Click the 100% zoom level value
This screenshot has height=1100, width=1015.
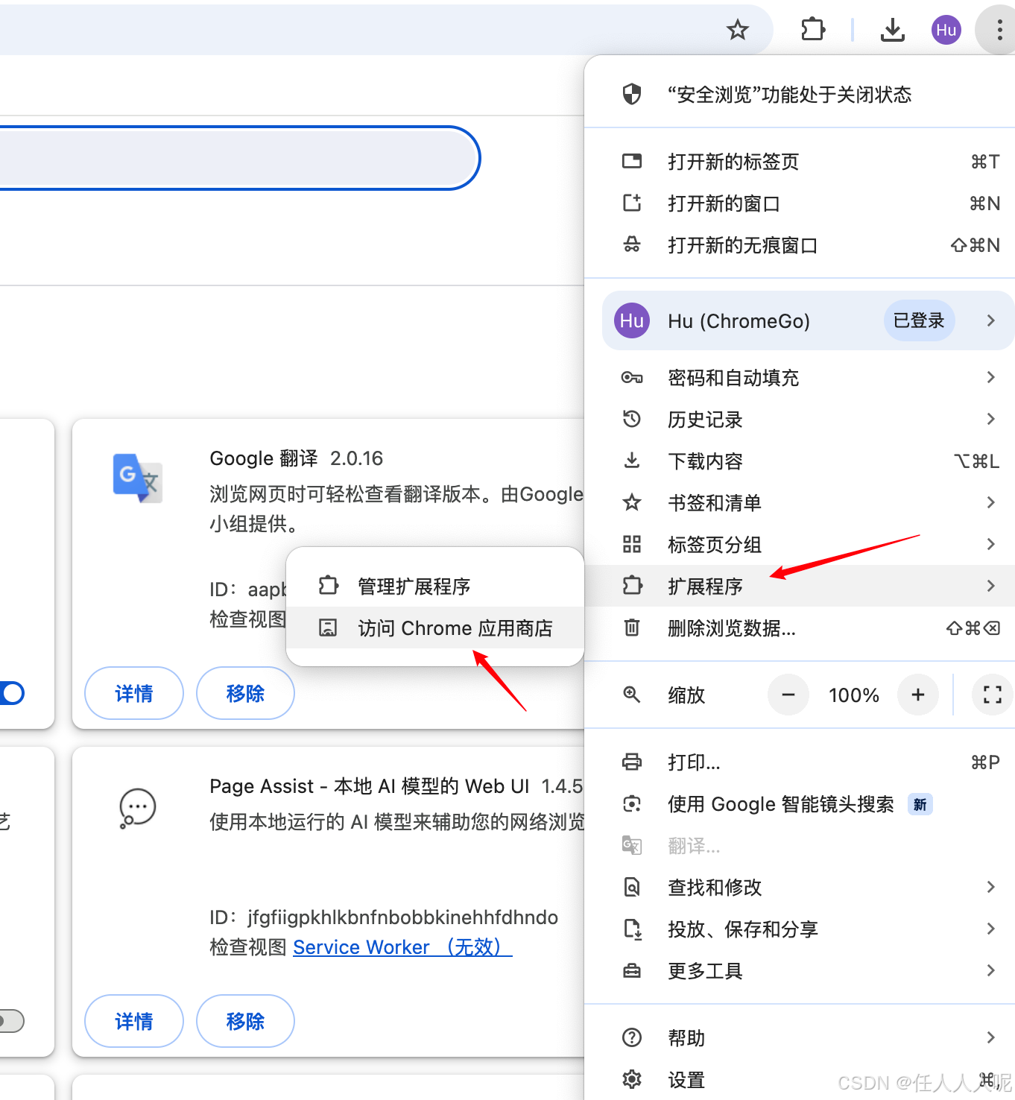point(854,695)
